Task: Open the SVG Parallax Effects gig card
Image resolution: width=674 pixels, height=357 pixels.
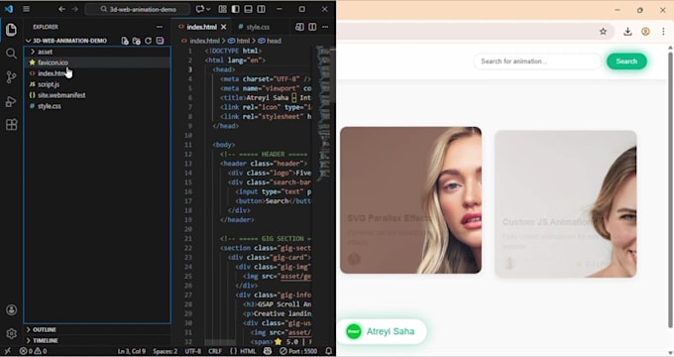Action: [410, 200]
